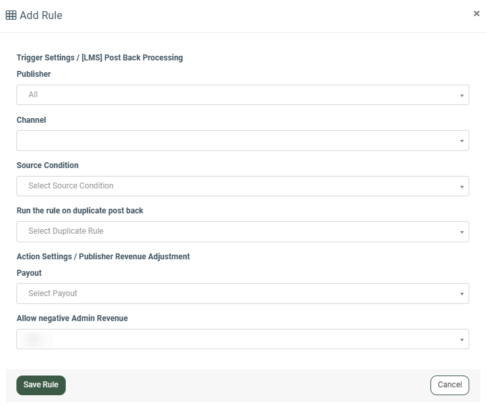487x409 pixels.
Task: Click the Source Condition dropdown arrow
Action: point(462,186)
